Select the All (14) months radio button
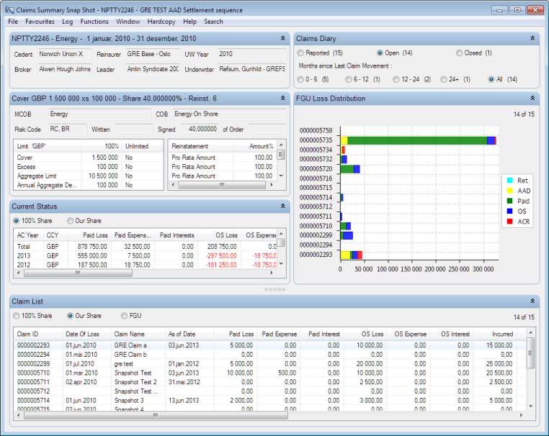This screenshot has height=436, width=549. click(491, 79)
